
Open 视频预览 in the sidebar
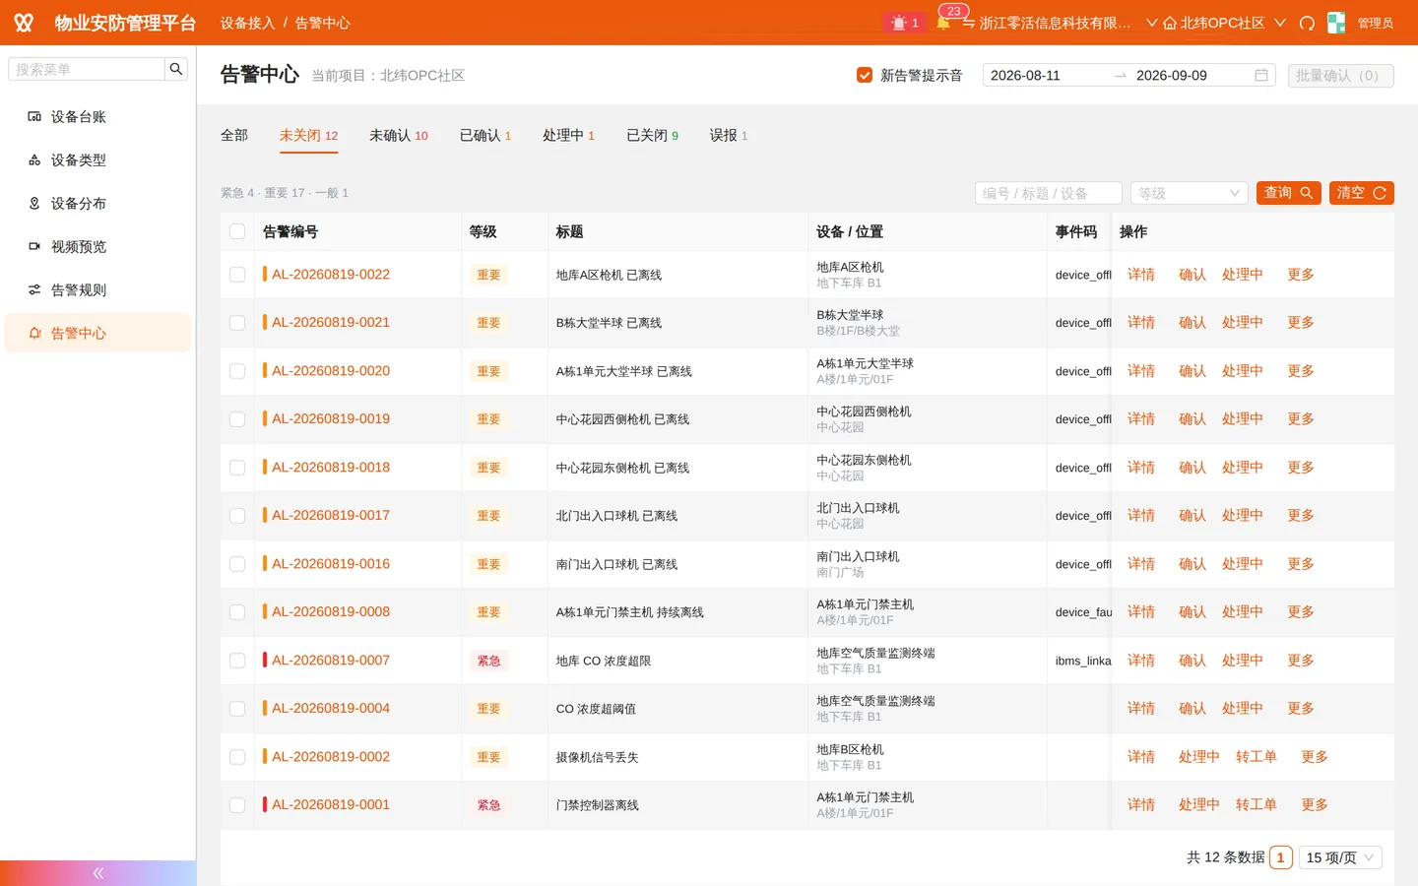[97, 246]
